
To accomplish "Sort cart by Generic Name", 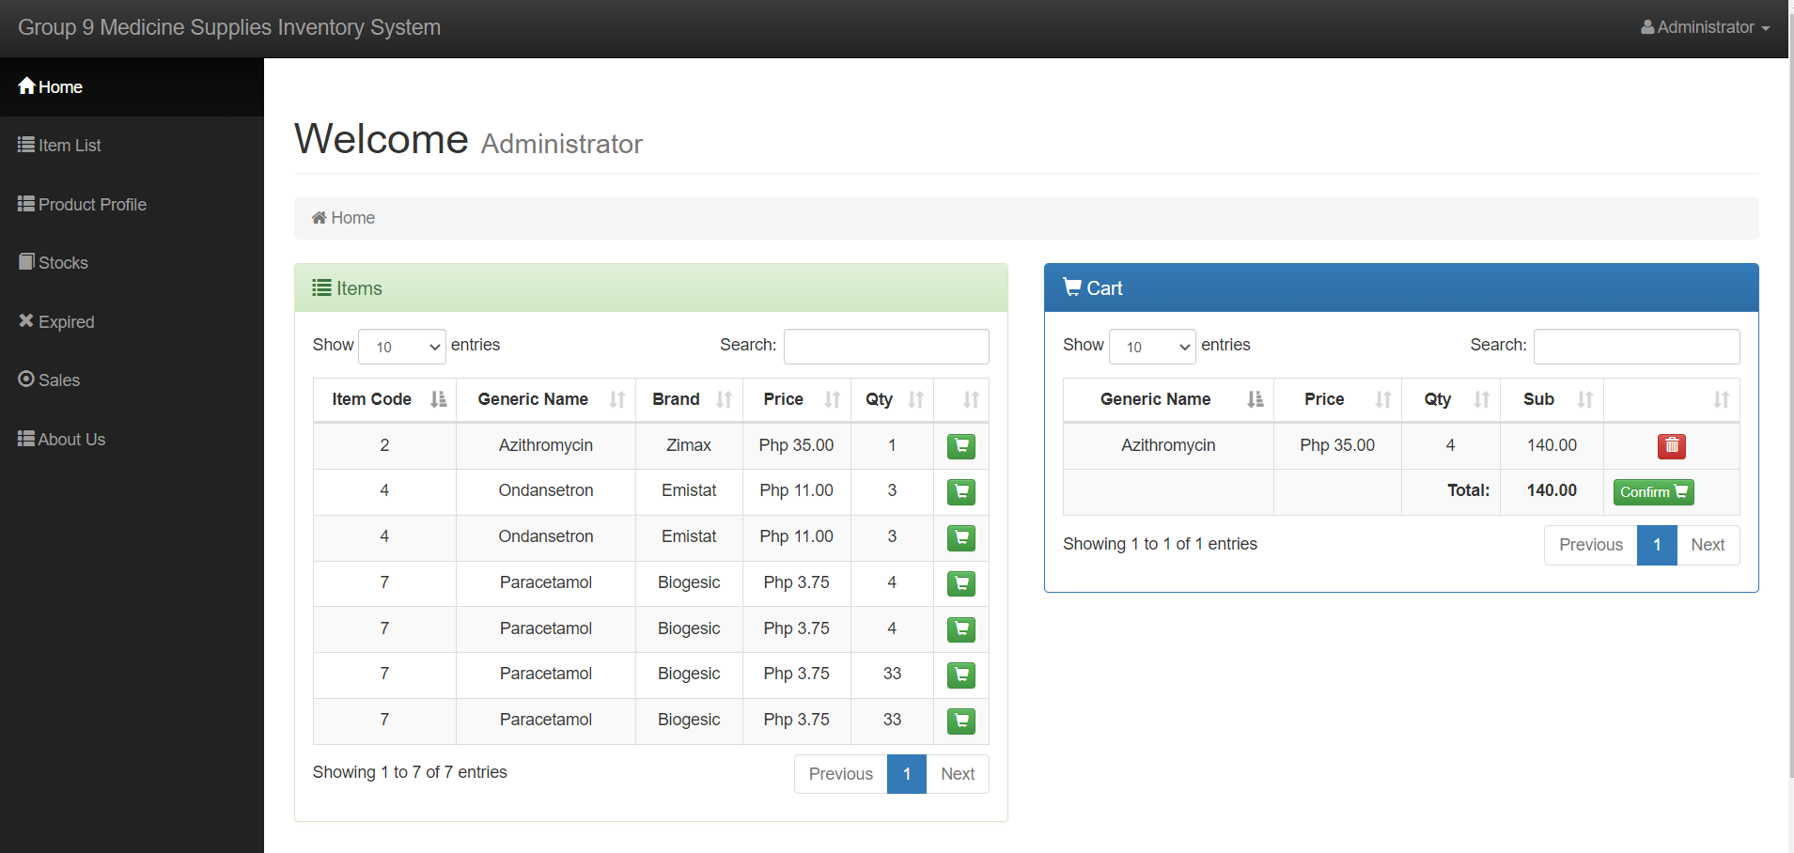I will click(1168, 399).
